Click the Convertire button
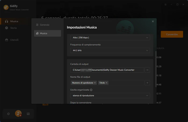This screenshot has height=122, width=188. (x=172, y=34)
